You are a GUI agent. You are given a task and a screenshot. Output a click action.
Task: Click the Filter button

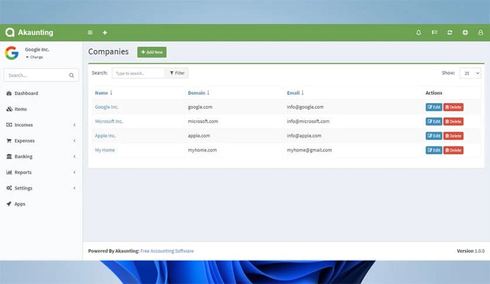pos(177,73)
